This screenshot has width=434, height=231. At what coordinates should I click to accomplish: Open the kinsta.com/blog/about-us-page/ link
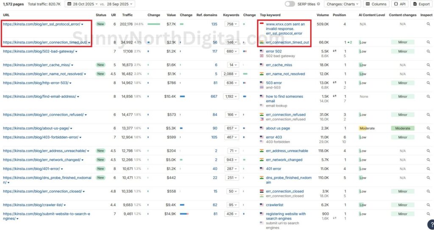(36, 128)
